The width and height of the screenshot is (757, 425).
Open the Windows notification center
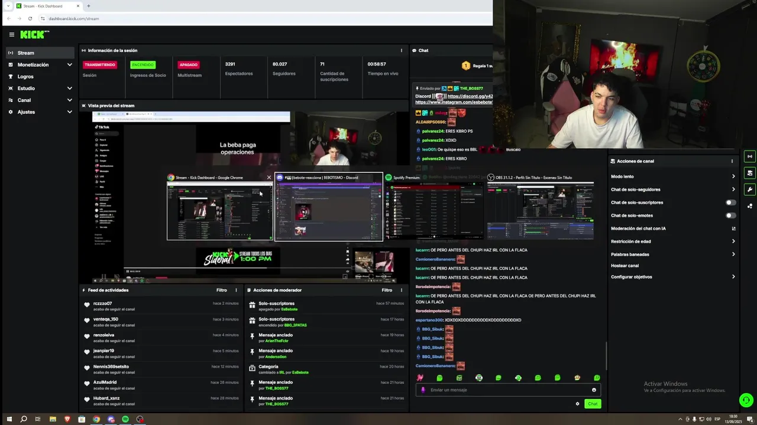pyautogui.click(x=749, y=419)
